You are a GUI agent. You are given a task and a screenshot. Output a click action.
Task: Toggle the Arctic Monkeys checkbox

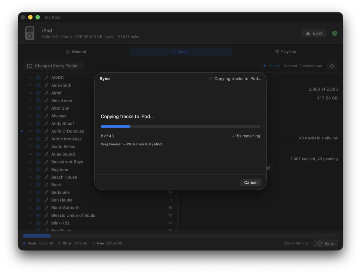[38, 139]
